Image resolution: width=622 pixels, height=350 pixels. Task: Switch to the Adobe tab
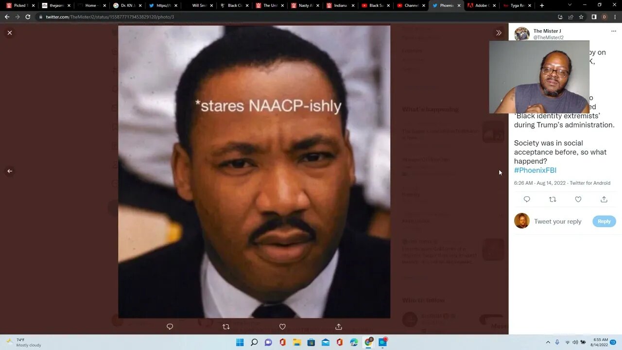[482, 5]
